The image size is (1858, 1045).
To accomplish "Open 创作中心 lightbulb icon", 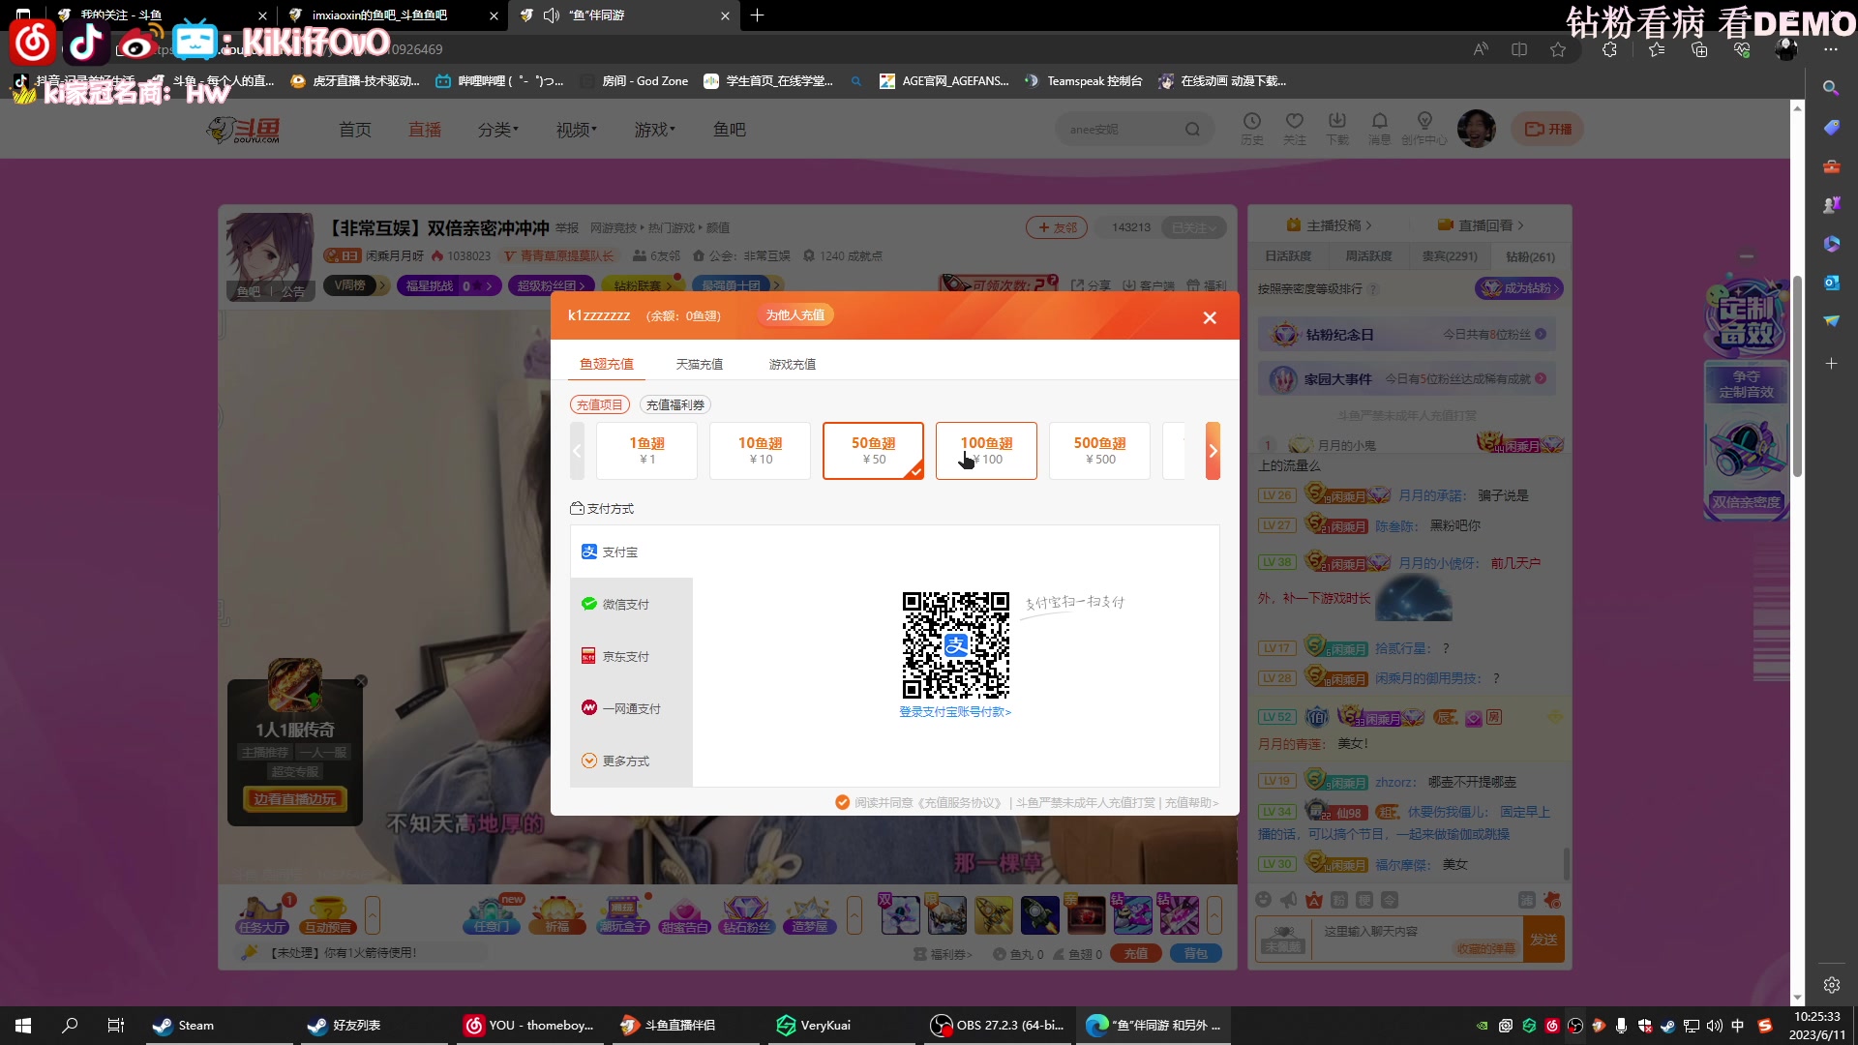I will pos(1424,128).
